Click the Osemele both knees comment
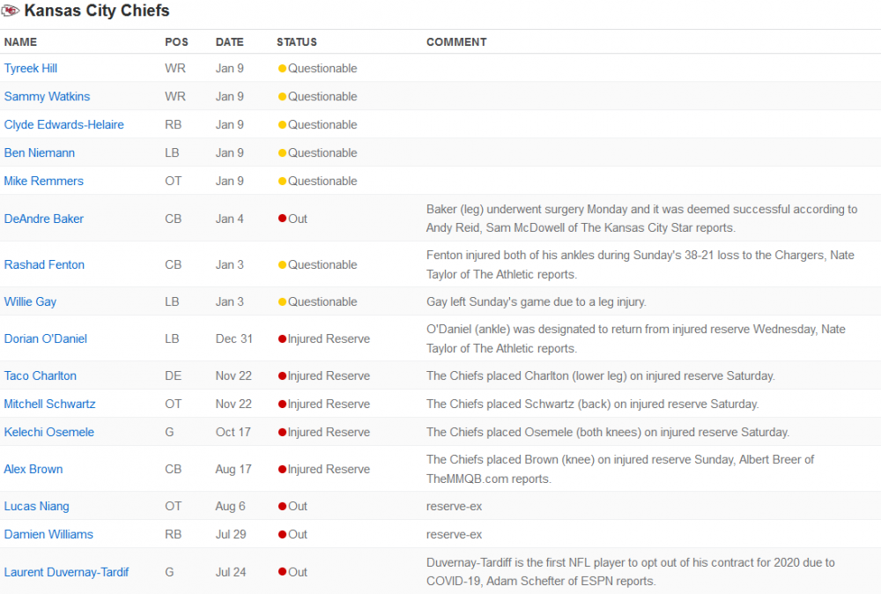 coord(607,432)
